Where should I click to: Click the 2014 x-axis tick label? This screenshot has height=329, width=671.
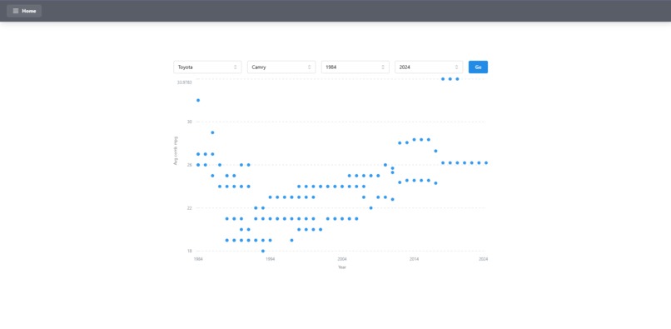(414, 259)
